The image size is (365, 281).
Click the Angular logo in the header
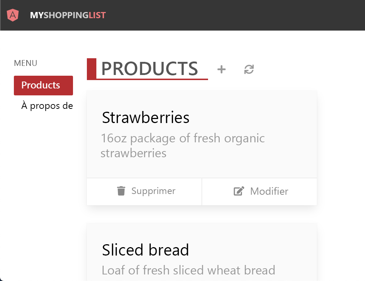[12, 15]
